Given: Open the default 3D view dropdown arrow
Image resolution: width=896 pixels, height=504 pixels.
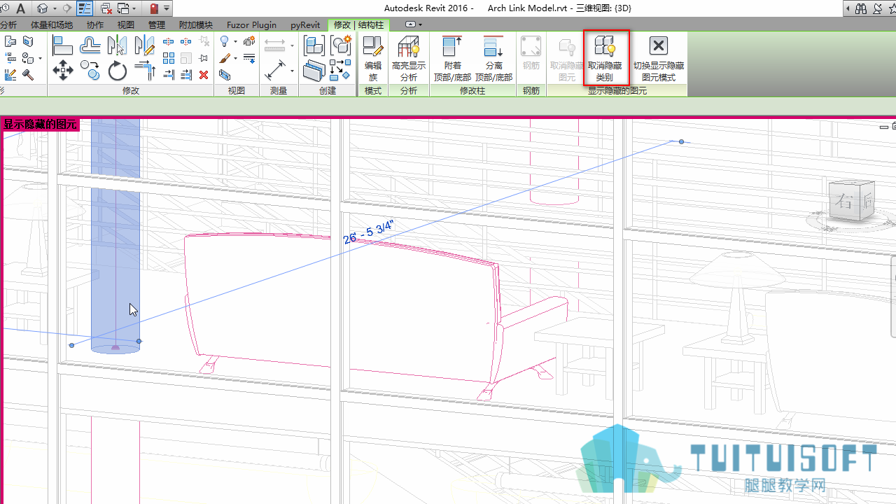Looking at the screenshot, I should [55, 9].
